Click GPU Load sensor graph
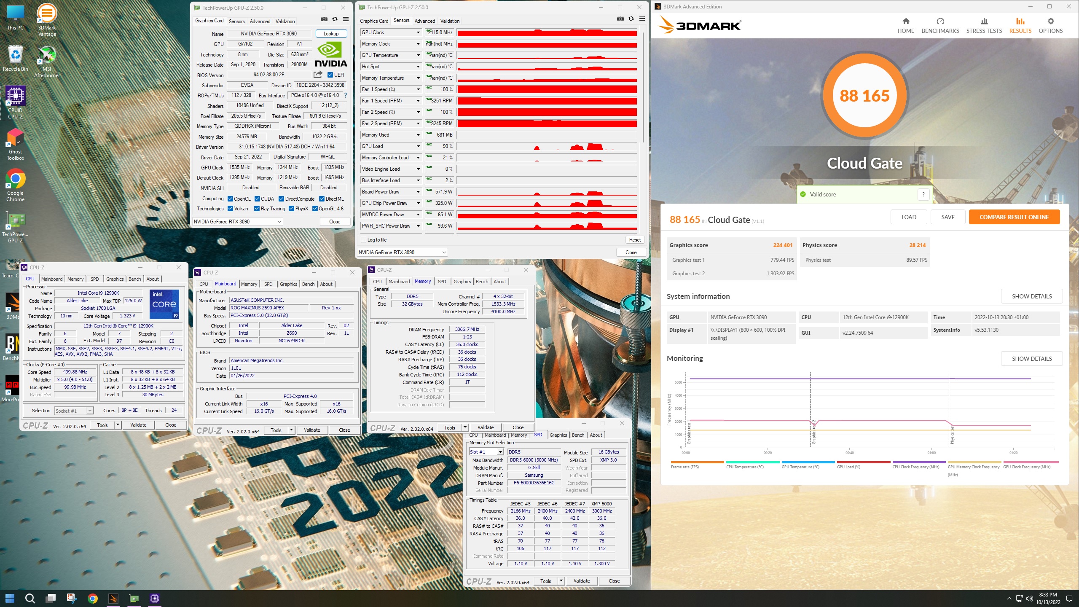Screen dimensions: 1079x607 click(x=547, y=146)
